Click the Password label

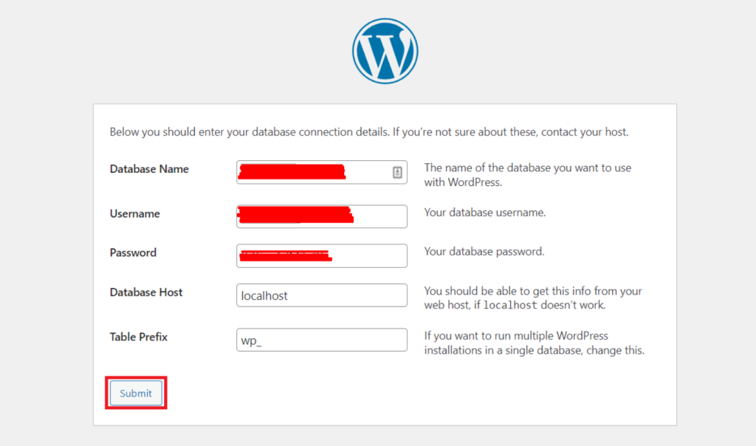[133, 253]
